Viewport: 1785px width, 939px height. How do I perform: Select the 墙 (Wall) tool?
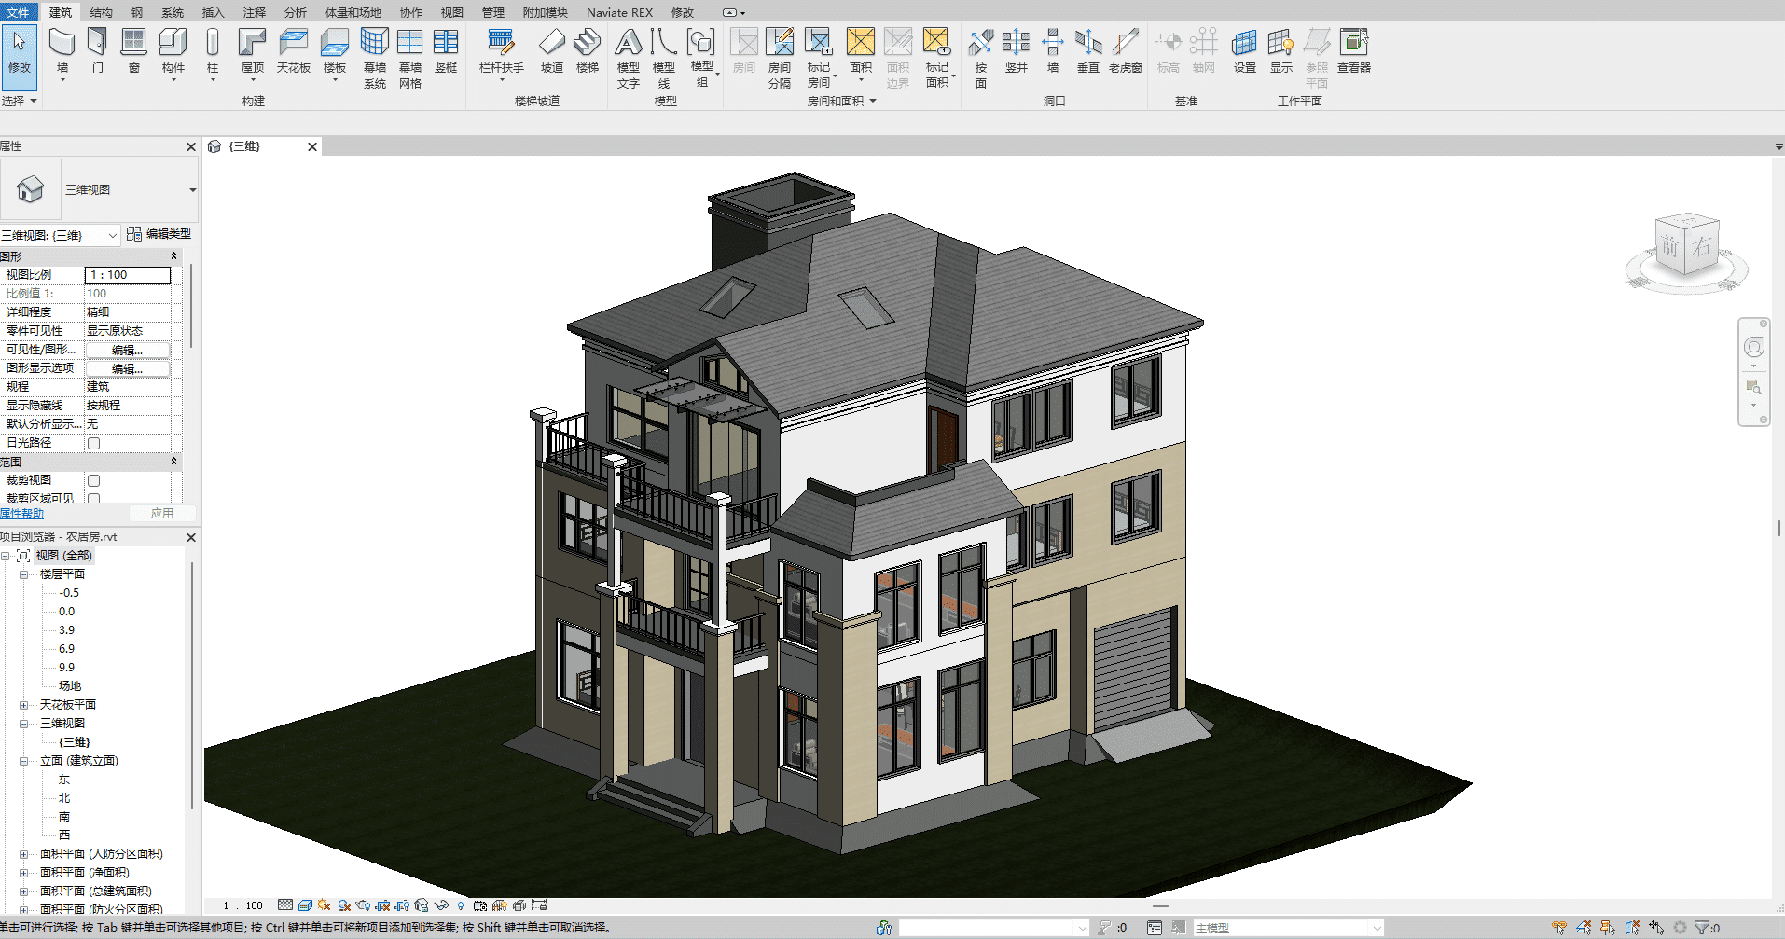pyautogui.click(x=62, y=52)
